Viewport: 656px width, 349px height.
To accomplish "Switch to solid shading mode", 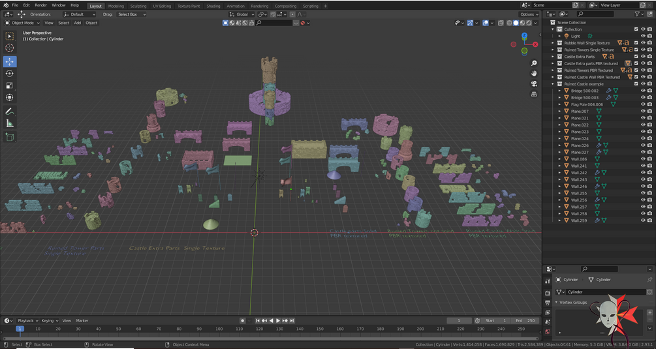I will pyautogui.click(x=516, y=23).
